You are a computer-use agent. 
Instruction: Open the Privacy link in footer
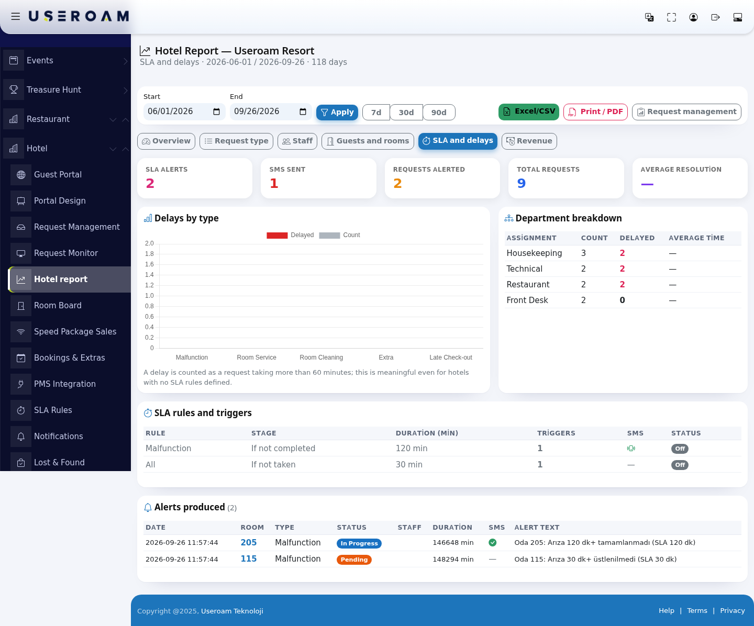[x=733, y=611]
